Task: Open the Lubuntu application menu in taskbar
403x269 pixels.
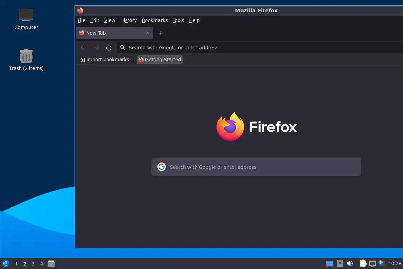Action: click(x=5, y=264)
